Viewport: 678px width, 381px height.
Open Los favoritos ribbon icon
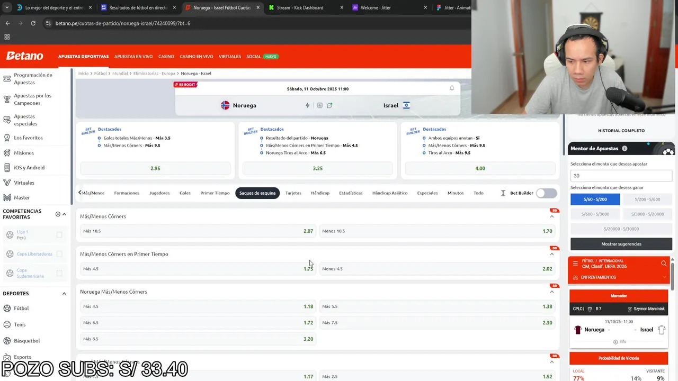coord(7,138)
